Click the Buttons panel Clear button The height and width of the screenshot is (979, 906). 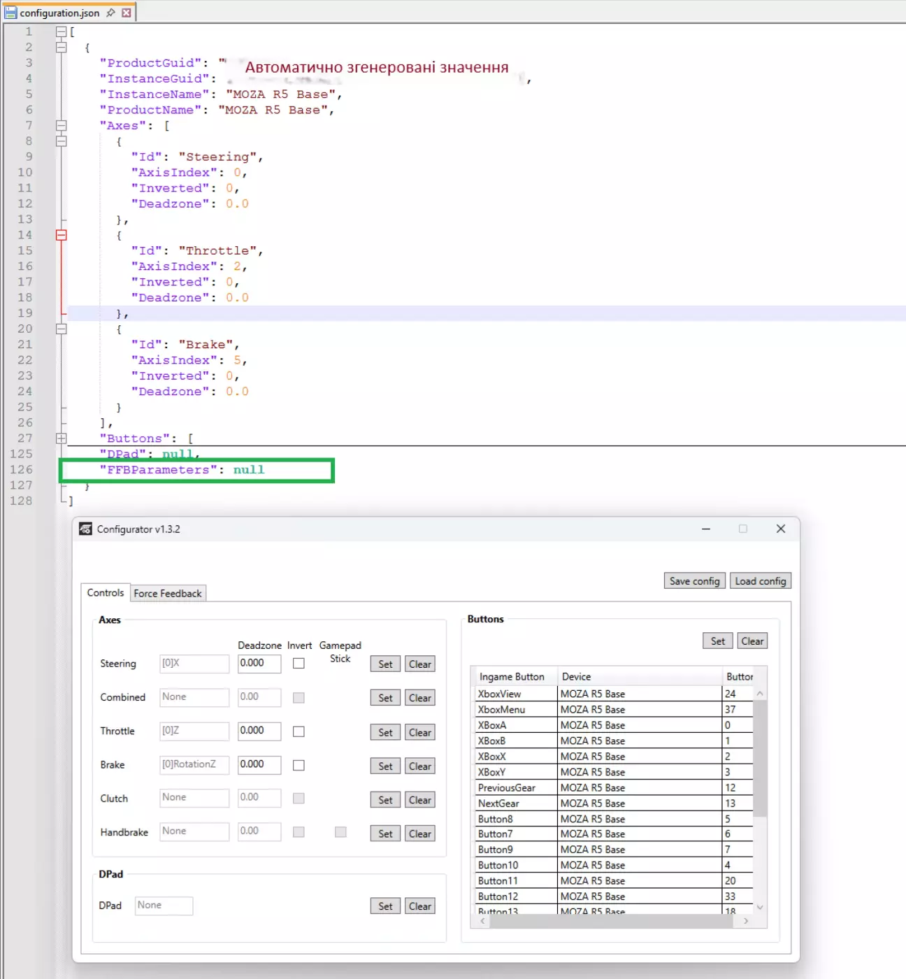tap(753, 641)
